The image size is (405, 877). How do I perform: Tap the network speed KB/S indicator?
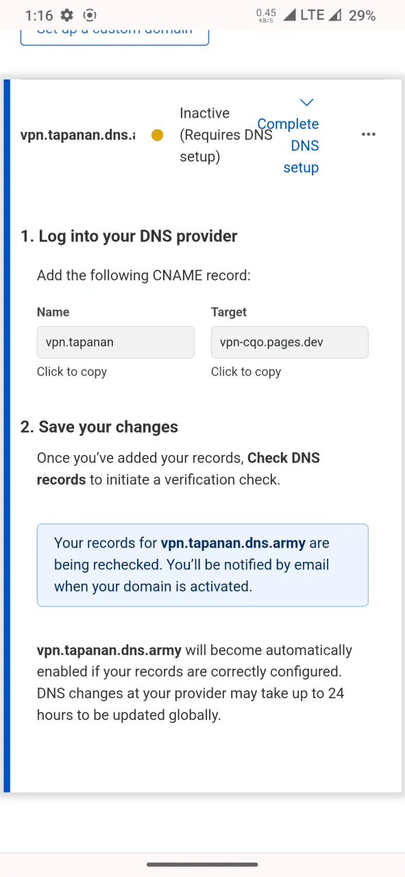coord(267,15)
